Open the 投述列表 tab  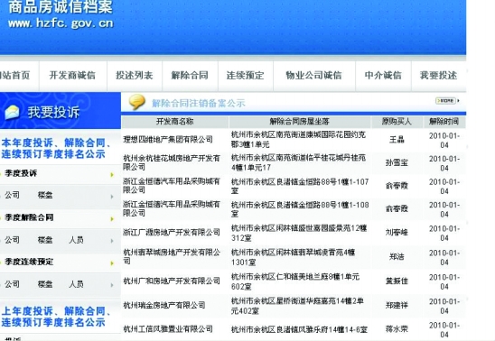[135, 75]
